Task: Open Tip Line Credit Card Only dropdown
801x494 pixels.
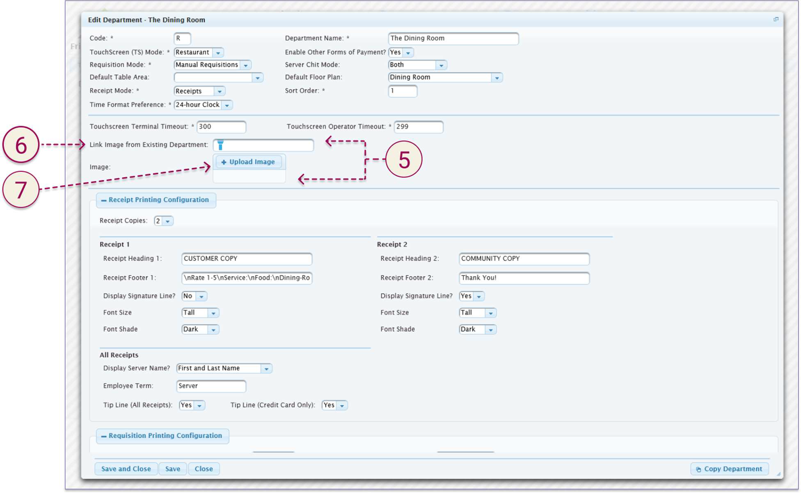Action: (x=342, y=406)
